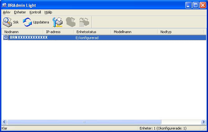The height and width of the screenshot is (132, 208).
Task: Click the right arrow of horizontal scrollbar
Action: 203,122
